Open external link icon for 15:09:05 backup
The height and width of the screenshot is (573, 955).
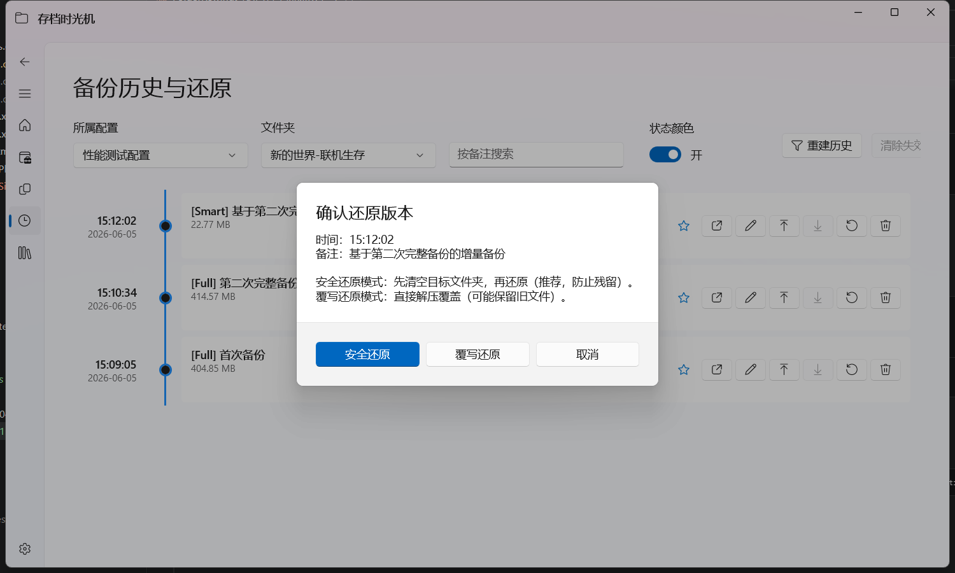tap(717, 370)
